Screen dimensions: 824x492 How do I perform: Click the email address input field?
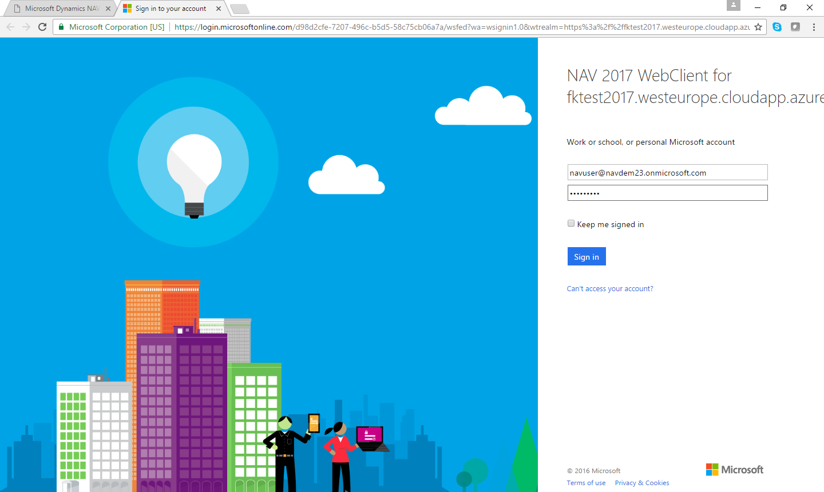(x=667, y=173)
